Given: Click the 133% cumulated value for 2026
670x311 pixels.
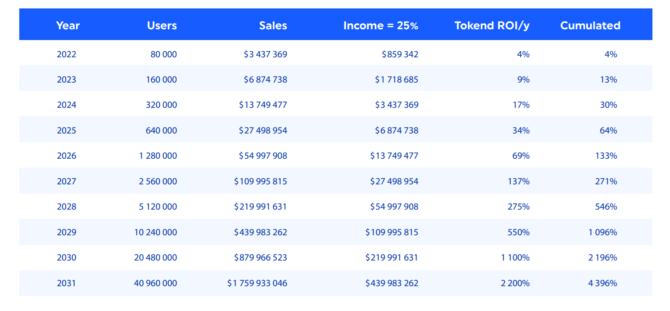Looking at the screenshot, I should (x=606, y=155).
